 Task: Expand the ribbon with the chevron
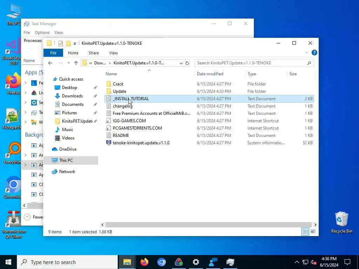point(306,53)
